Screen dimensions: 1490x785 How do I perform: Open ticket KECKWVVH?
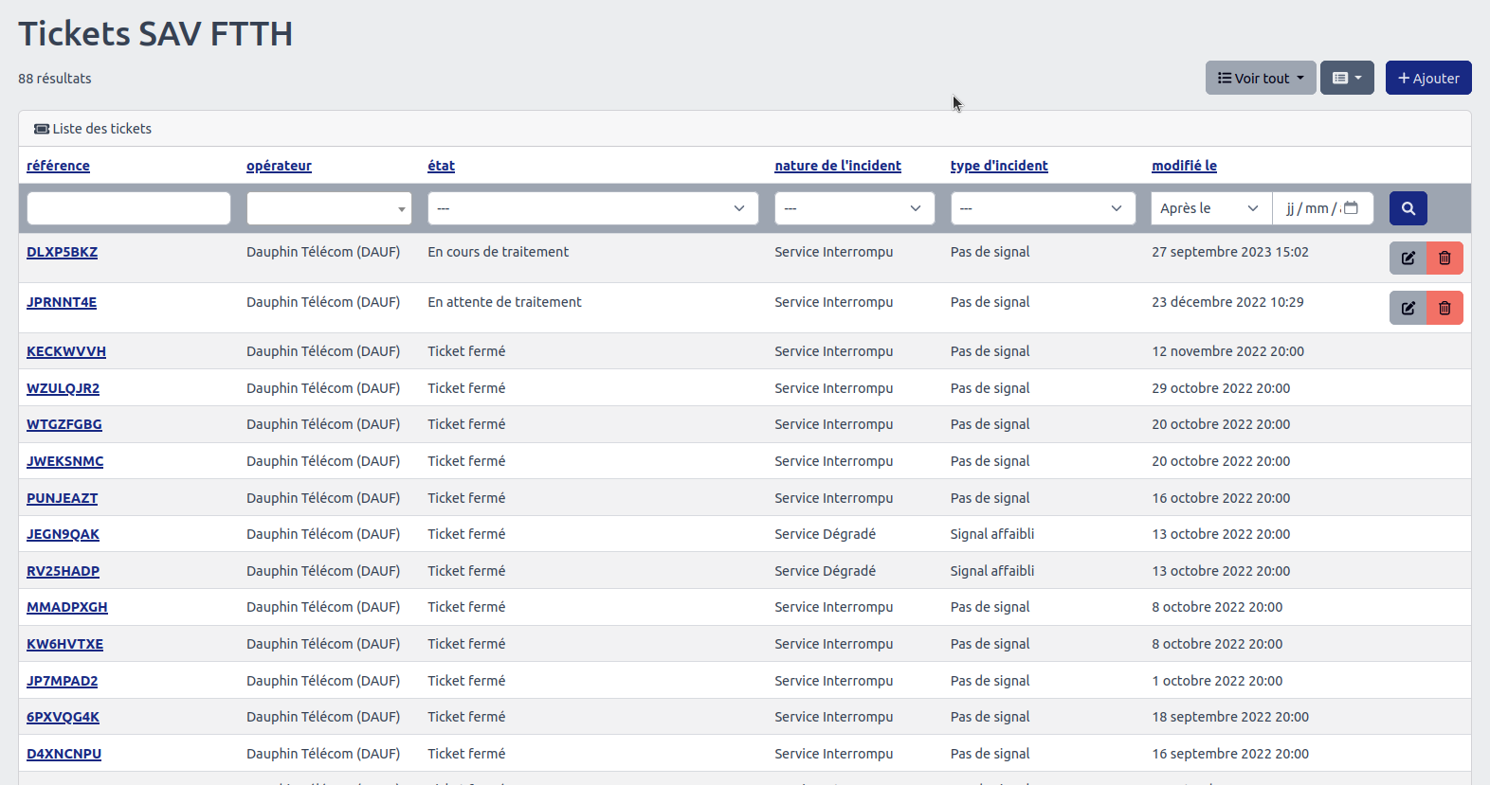point(66,351)
